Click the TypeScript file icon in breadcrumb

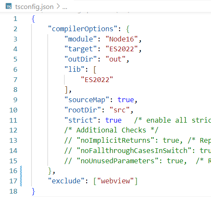tap(9, 6)
